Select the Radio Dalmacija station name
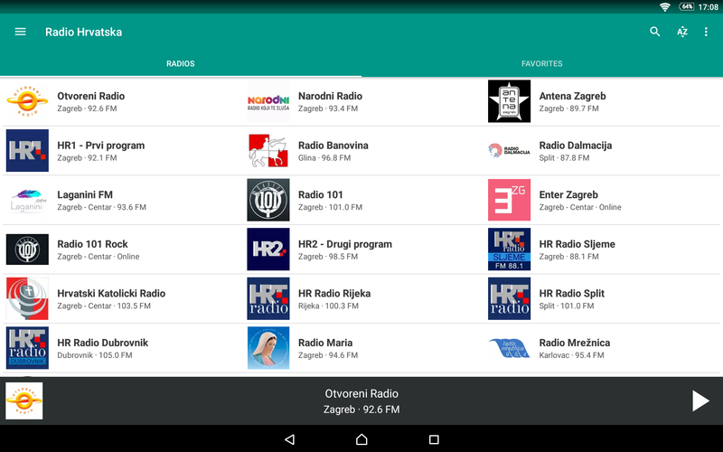 coord(576,146)
